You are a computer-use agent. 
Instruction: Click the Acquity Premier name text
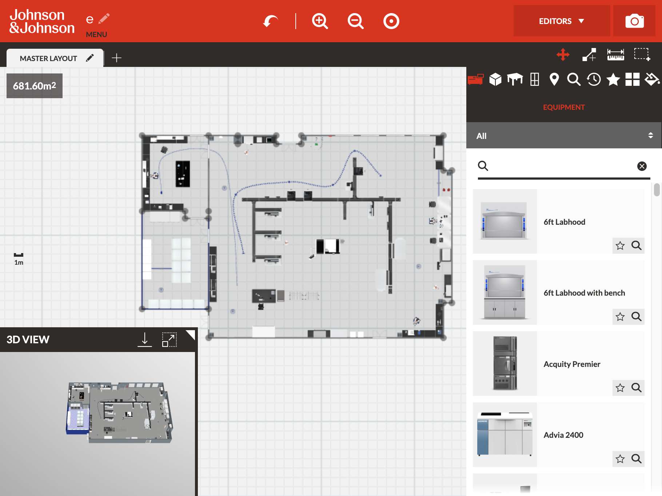coord(572,364)
